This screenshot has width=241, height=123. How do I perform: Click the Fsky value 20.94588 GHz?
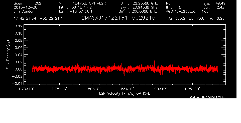coord(145,7)
